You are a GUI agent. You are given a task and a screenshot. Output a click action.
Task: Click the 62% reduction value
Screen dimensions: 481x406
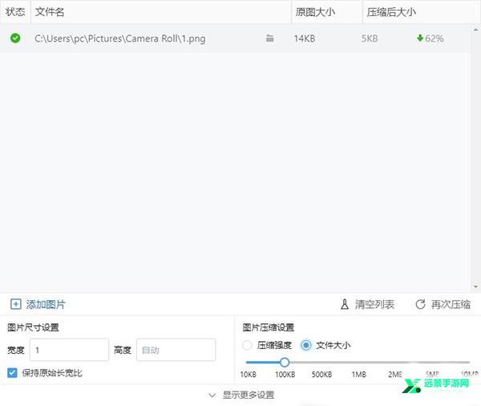click(x=434, y=39)
